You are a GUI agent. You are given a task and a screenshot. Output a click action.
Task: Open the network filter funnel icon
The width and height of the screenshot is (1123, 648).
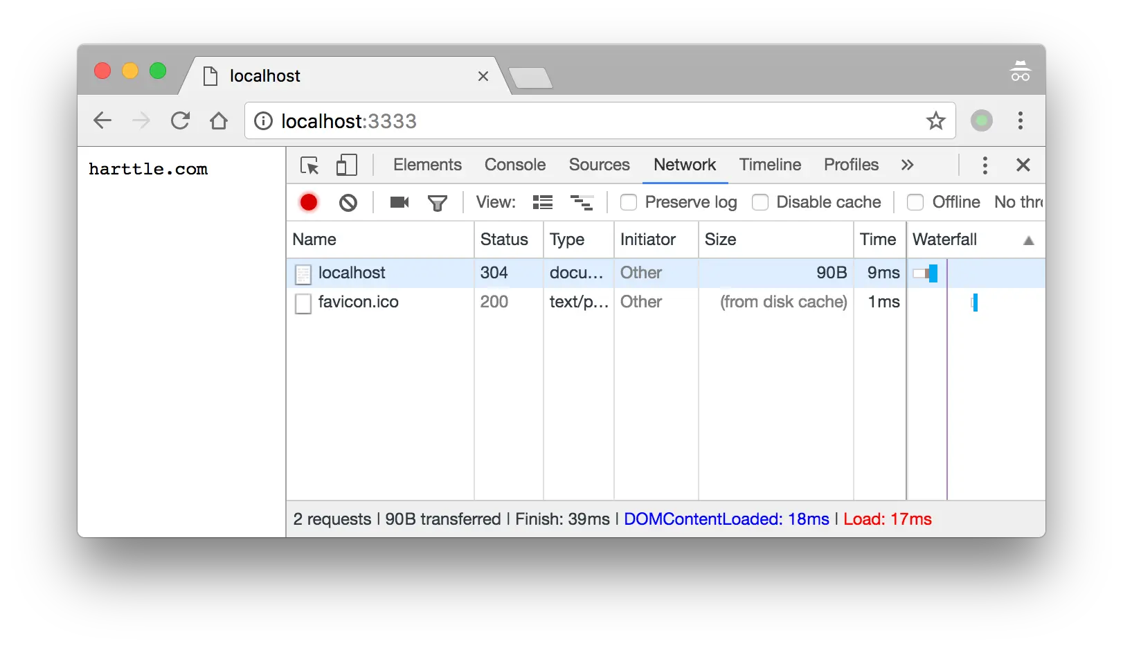pos(438,202)
